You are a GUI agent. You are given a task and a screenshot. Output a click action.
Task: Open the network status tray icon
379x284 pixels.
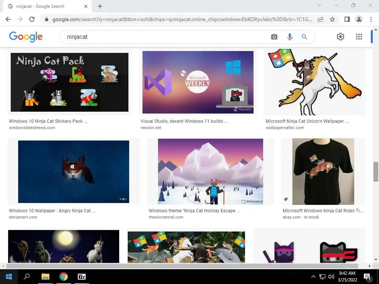(322, 277)
